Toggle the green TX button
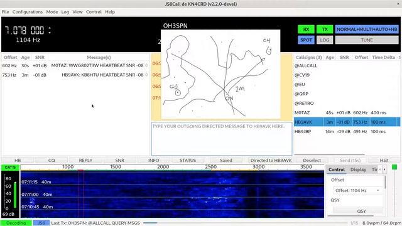This screenshot has width=402, height=226. click(325, 30)
